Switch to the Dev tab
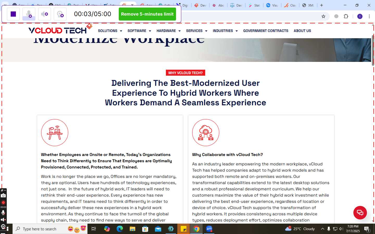The height and width of the screenshot is (234, 375). click(200, 5)
